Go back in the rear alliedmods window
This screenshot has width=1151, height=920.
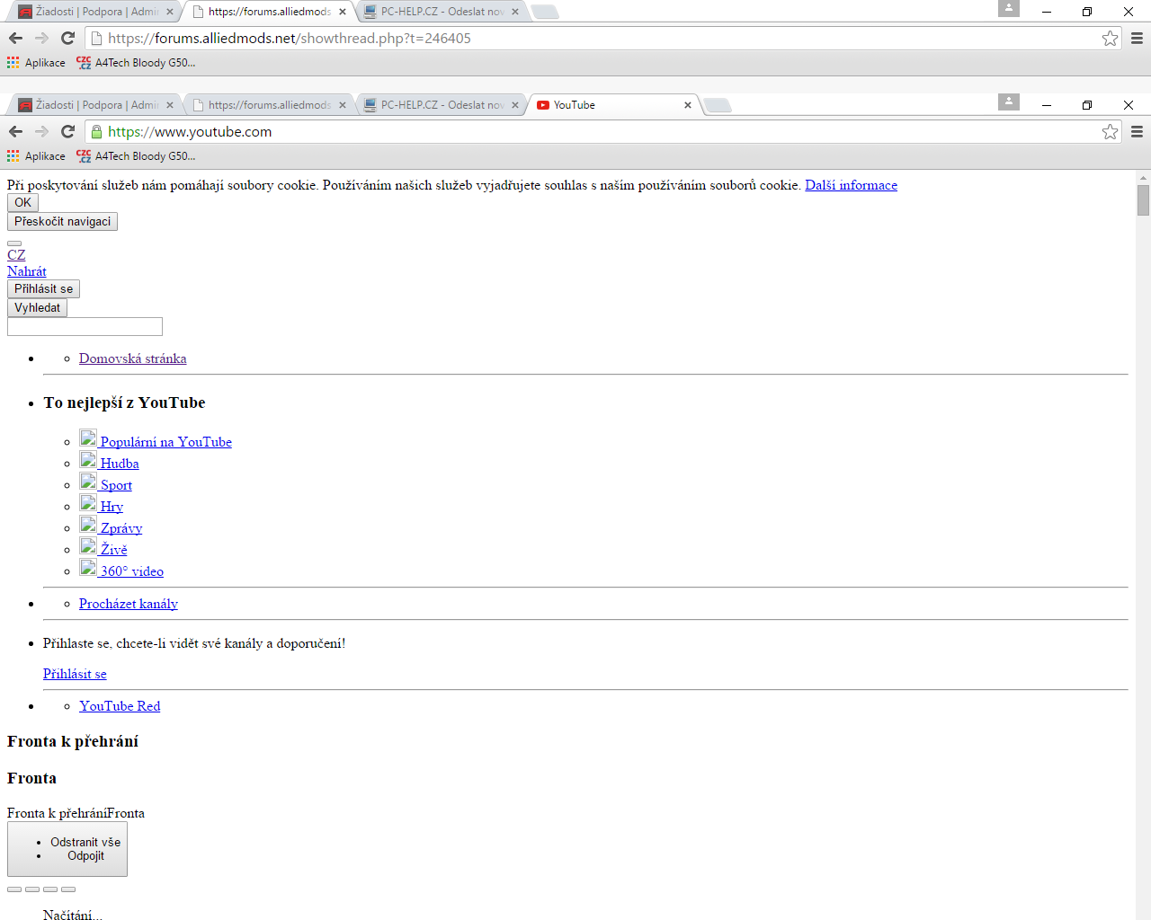click(15, 39)
